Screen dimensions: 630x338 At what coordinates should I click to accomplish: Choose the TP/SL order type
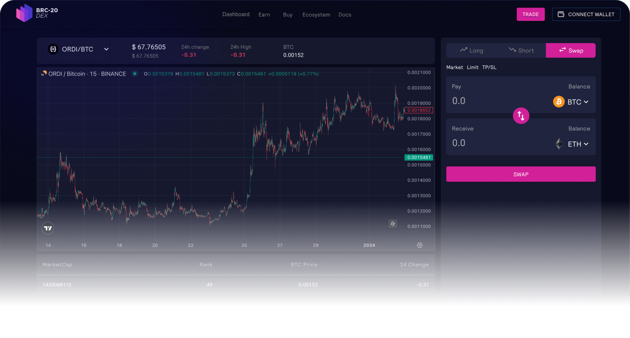pyautogui.click(x=489, y=67)
